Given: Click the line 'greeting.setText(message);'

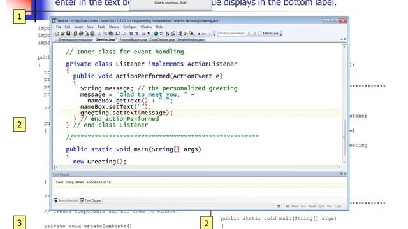Looking at the screenshot, I should [x=126, y=113].
